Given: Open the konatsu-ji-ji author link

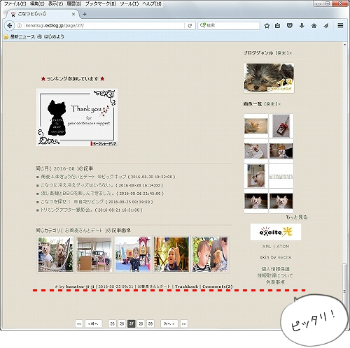Looking at the screenshot, I should (x=80, y=287).
